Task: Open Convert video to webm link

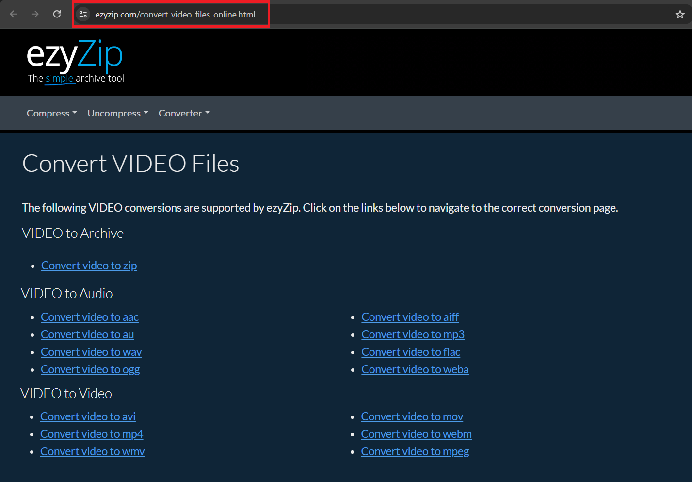Action: 417,434
